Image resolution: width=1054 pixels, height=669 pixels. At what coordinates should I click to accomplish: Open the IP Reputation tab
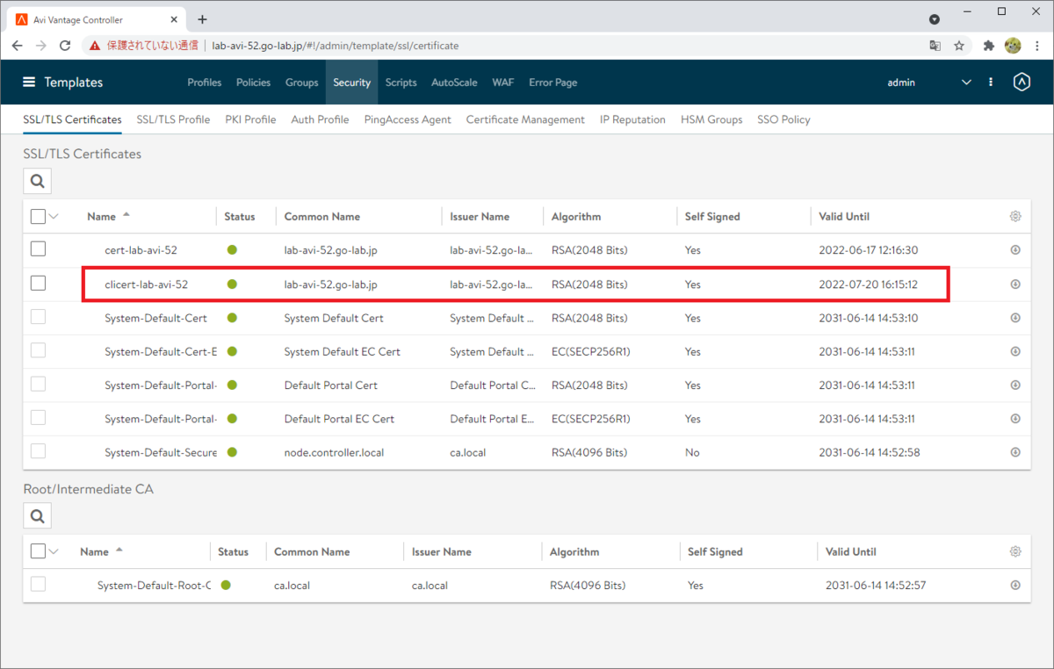632,119
